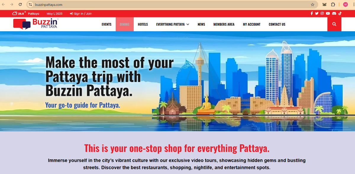
Task: Click the browser forward arrow
Action: point(12,4)
